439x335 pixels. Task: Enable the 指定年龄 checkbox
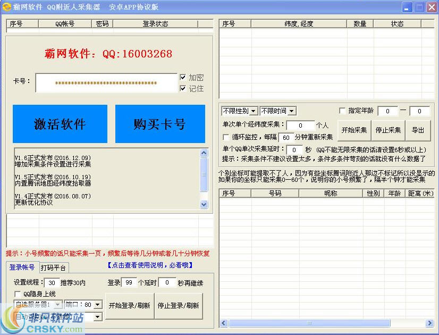pos(342,111)
